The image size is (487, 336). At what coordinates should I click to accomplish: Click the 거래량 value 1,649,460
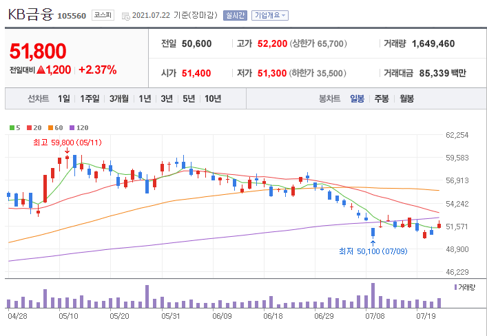(x=433, y=44)
